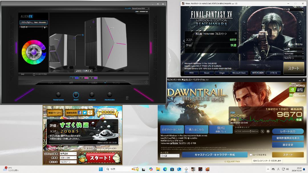Open the Dawntrail purchase link

196,130
